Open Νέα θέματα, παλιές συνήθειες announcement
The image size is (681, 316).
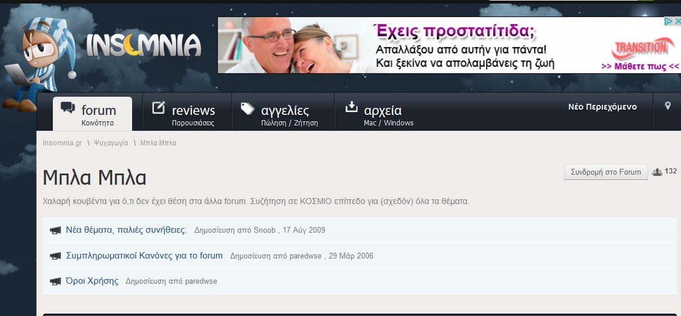(126, 230)
